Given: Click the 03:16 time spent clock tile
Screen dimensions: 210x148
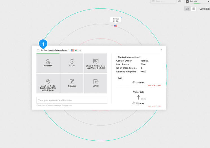Looking at the screenshot, I should pyautogui.click(x=72, y=63).
